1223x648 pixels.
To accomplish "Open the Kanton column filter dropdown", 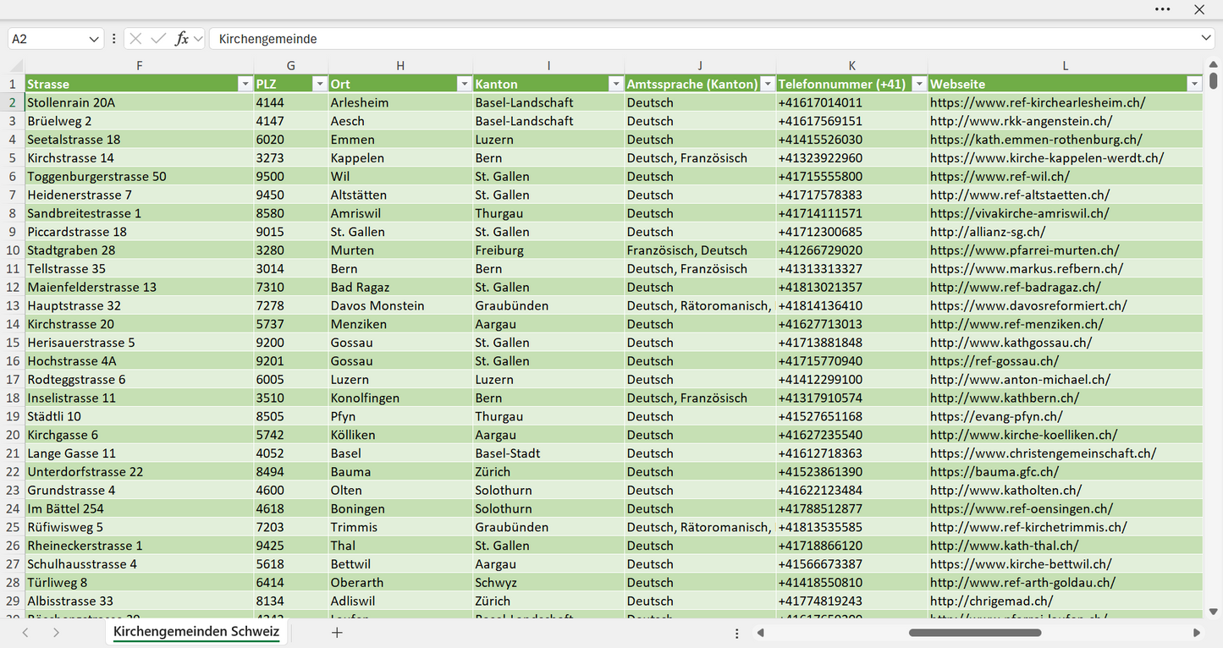I will [615, 84].
